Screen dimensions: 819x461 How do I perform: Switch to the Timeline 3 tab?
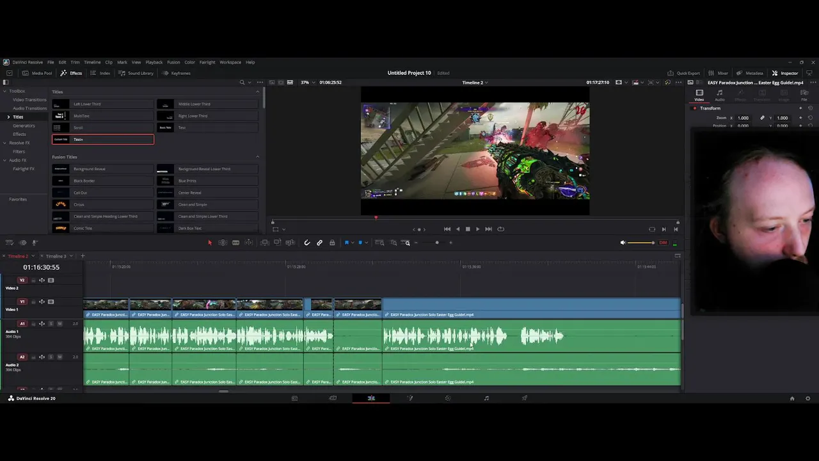pyautogui.click(x=56, y=256)
